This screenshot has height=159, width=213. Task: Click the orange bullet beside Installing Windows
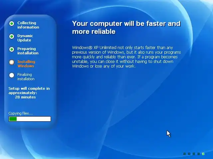click(x=12, y=62)
